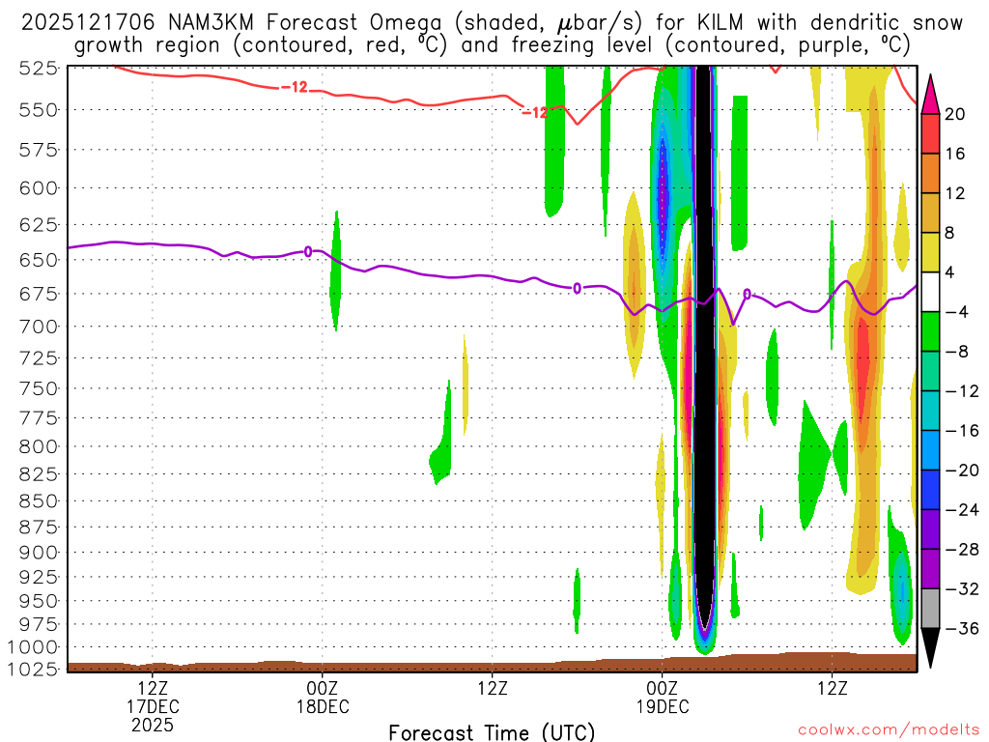Click the 950 pressure level label
This screenshot has height=742, width=989.
(39, 601)
